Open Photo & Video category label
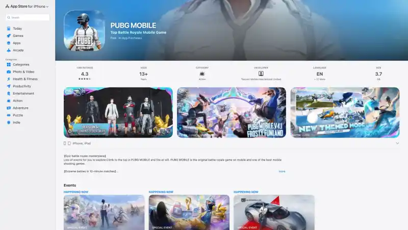The width and height of the screenshot is (408, 230). coord(23,72)
